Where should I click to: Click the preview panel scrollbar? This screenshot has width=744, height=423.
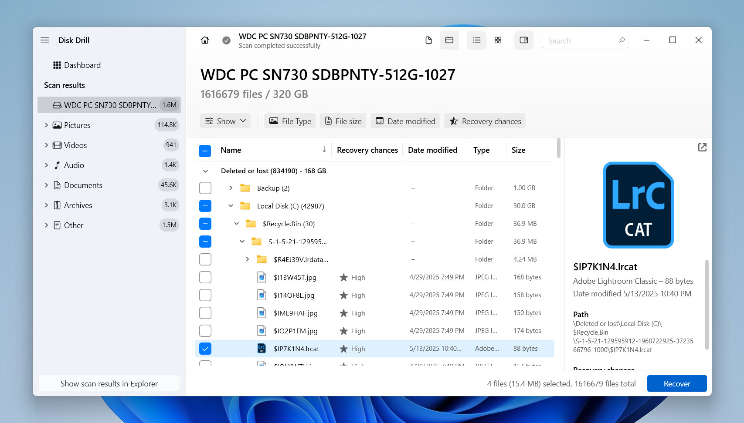[x=707, y=305]
